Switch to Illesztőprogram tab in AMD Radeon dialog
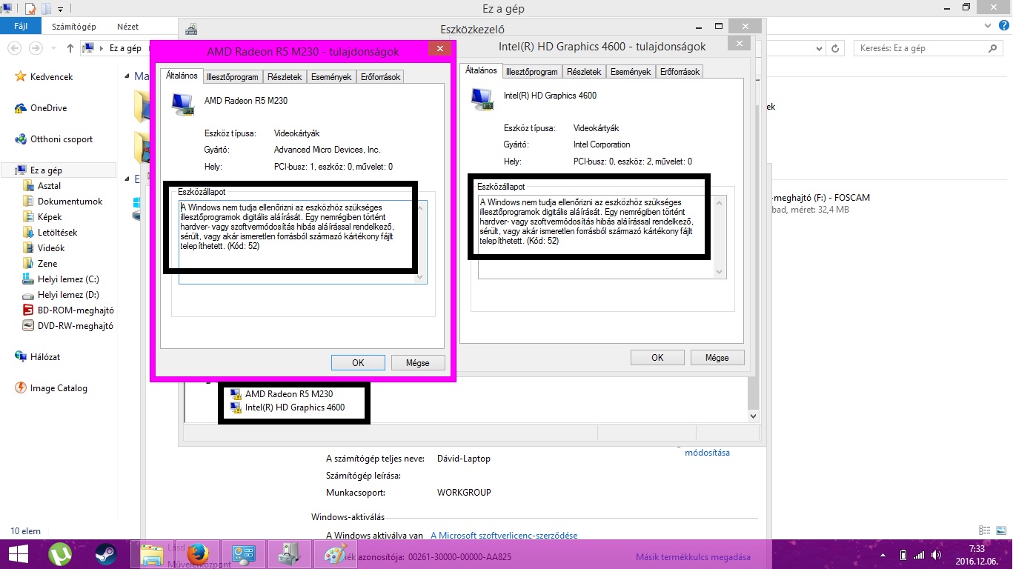Screen dimensions: 1013x569 (233, 77)
